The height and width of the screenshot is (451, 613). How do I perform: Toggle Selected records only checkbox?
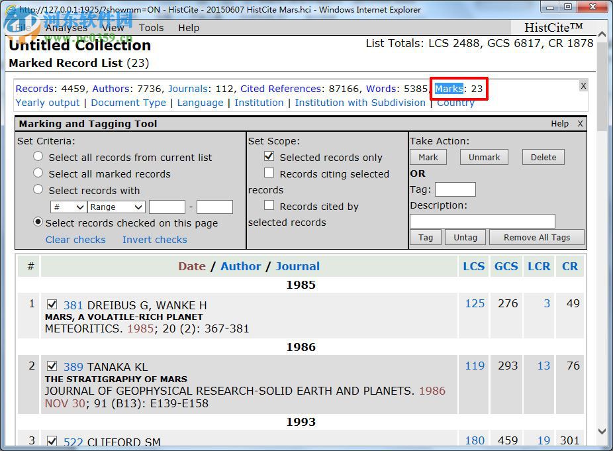pos(269,156)
